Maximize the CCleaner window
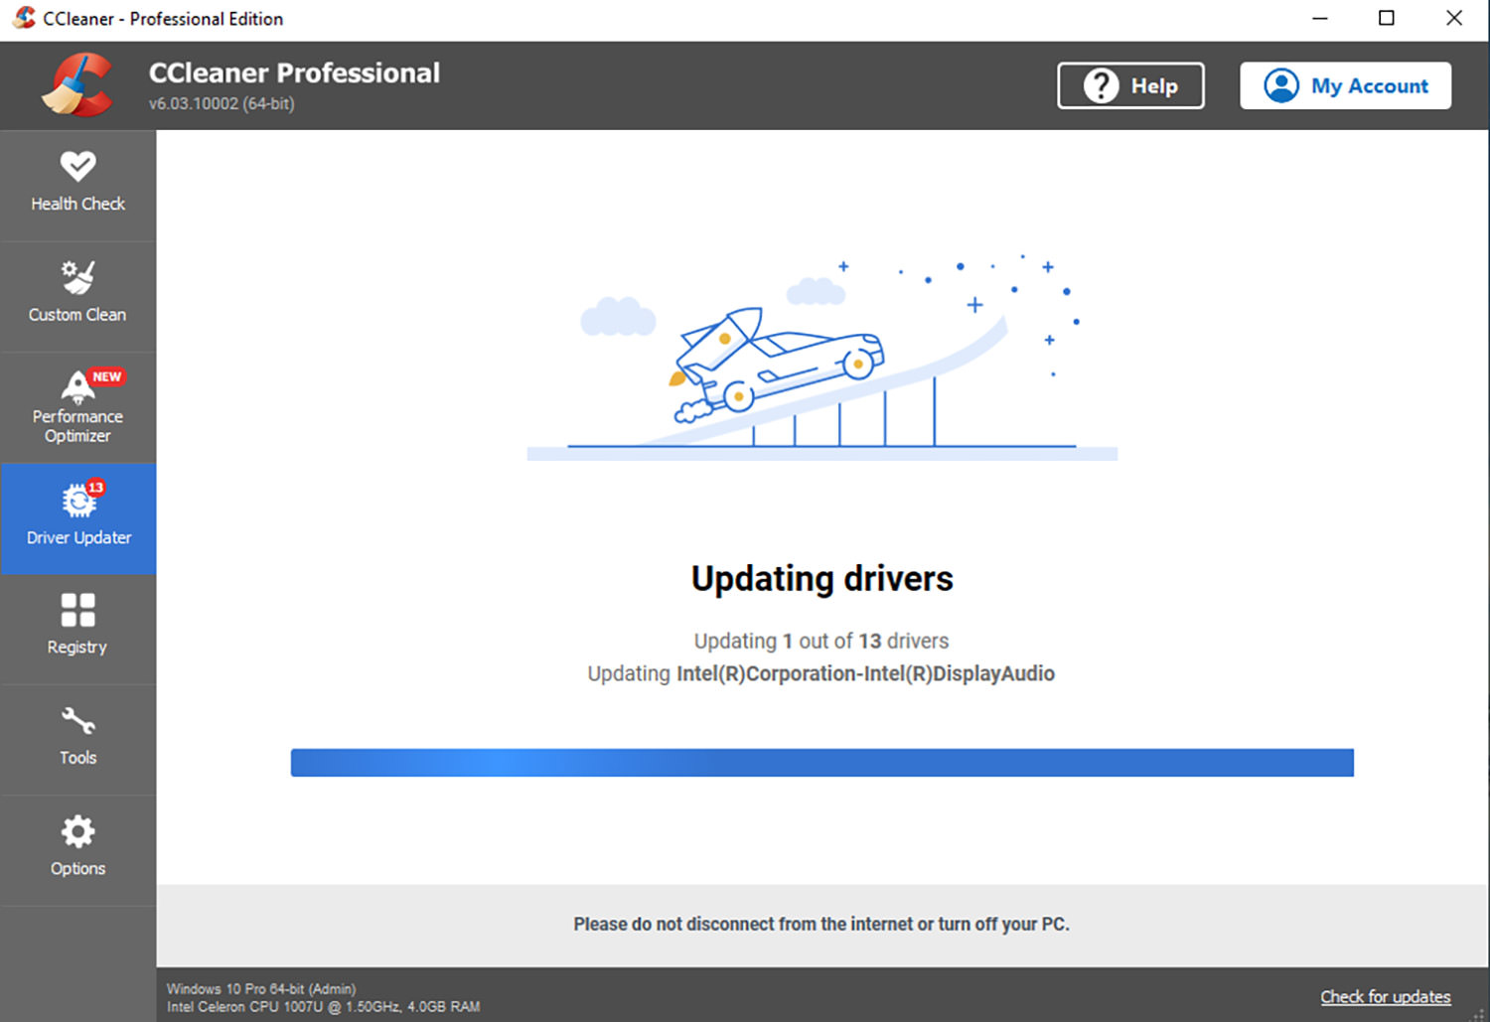Viewport: 1490px width, 1022px height. pyautogui.click(x=1387, y=18)
